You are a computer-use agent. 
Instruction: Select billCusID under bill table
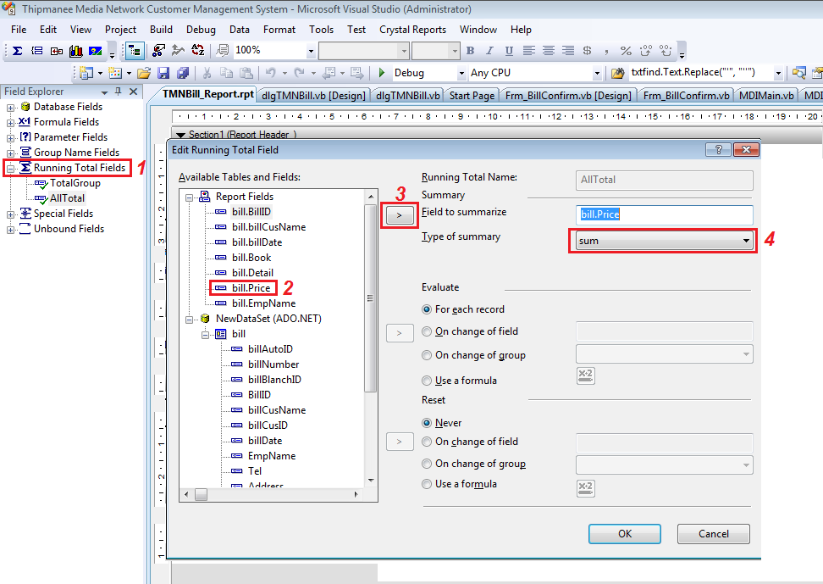tap(268, 425)
